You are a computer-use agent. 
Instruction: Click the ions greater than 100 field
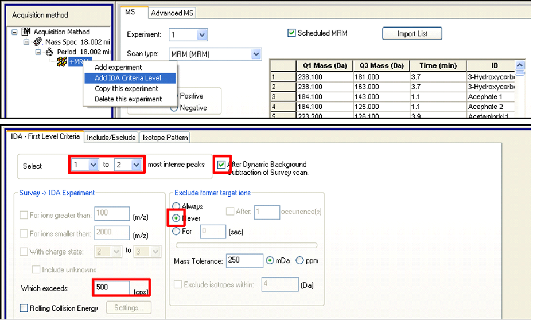click(x=112, y=214)
